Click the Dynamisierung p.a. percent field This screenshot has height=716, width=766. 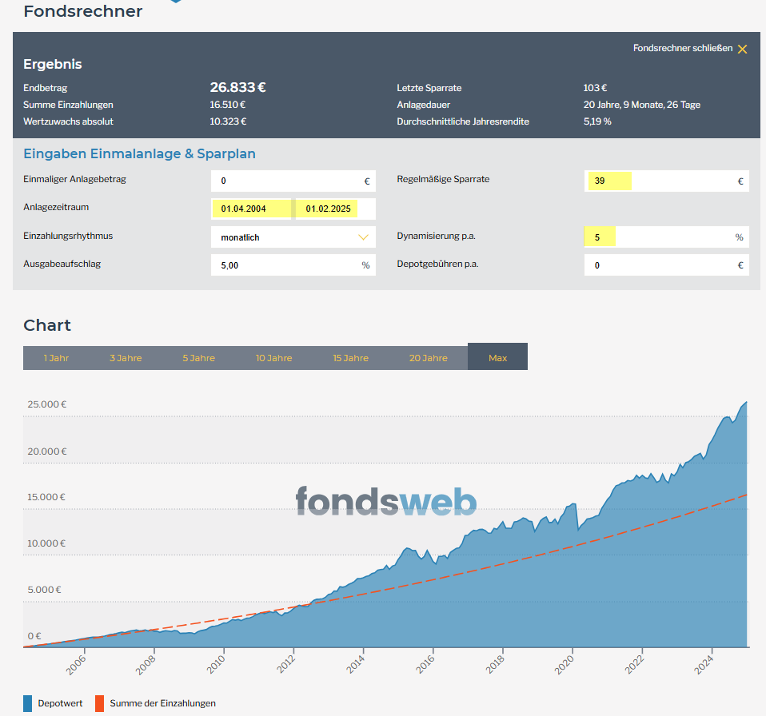(666, 237)
